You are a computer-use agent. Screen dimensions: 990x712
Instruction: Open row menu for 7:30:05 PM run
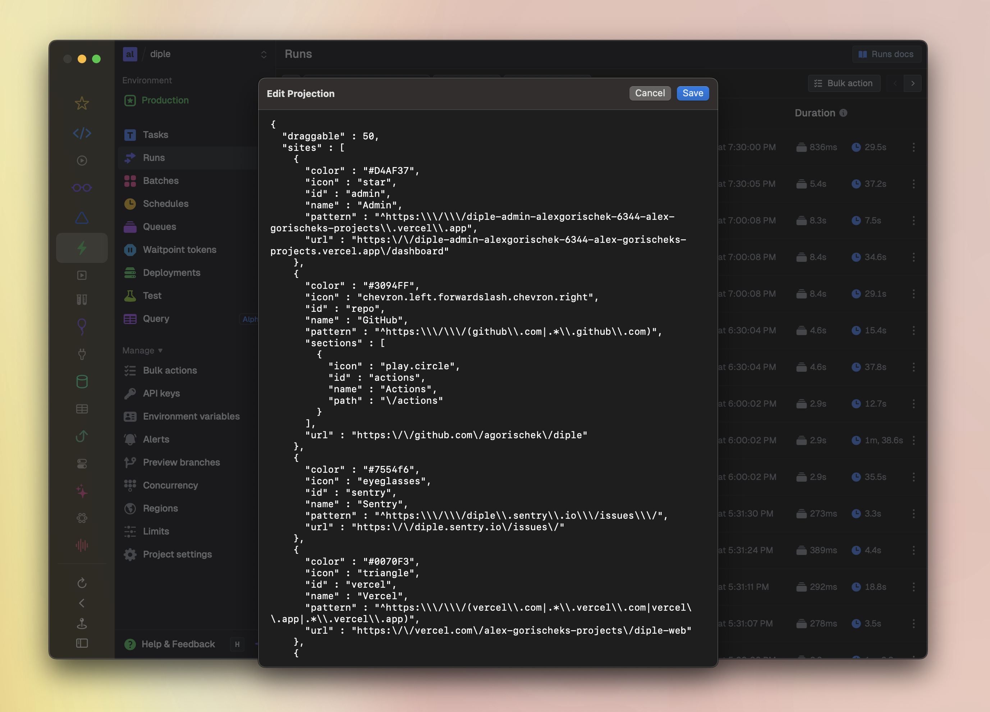(x=914, y=184)
